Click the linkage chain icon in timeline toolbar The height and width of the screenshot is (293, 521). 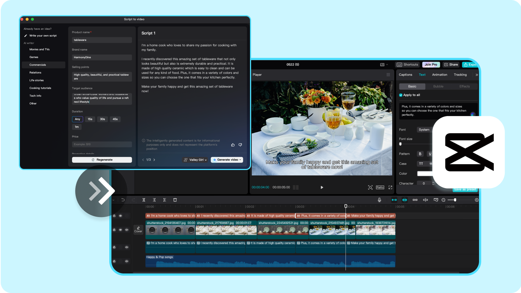click(415, 200)
